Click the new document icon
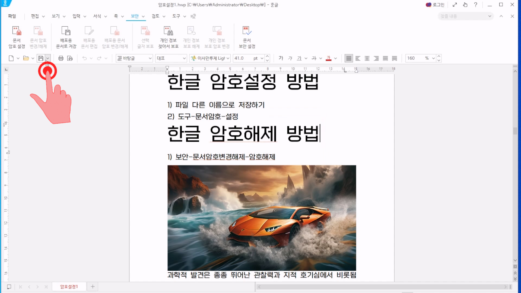This screenshot has height=293, width=521. coord(11,58)
